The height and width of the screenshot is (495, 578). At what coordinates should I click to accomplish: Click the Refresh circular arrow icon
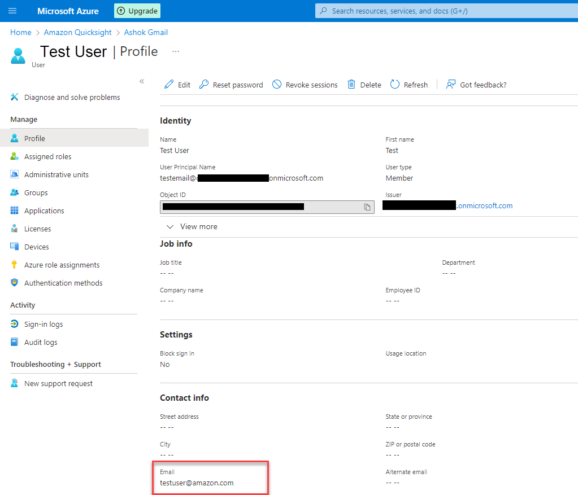click(x=395, y=84)
